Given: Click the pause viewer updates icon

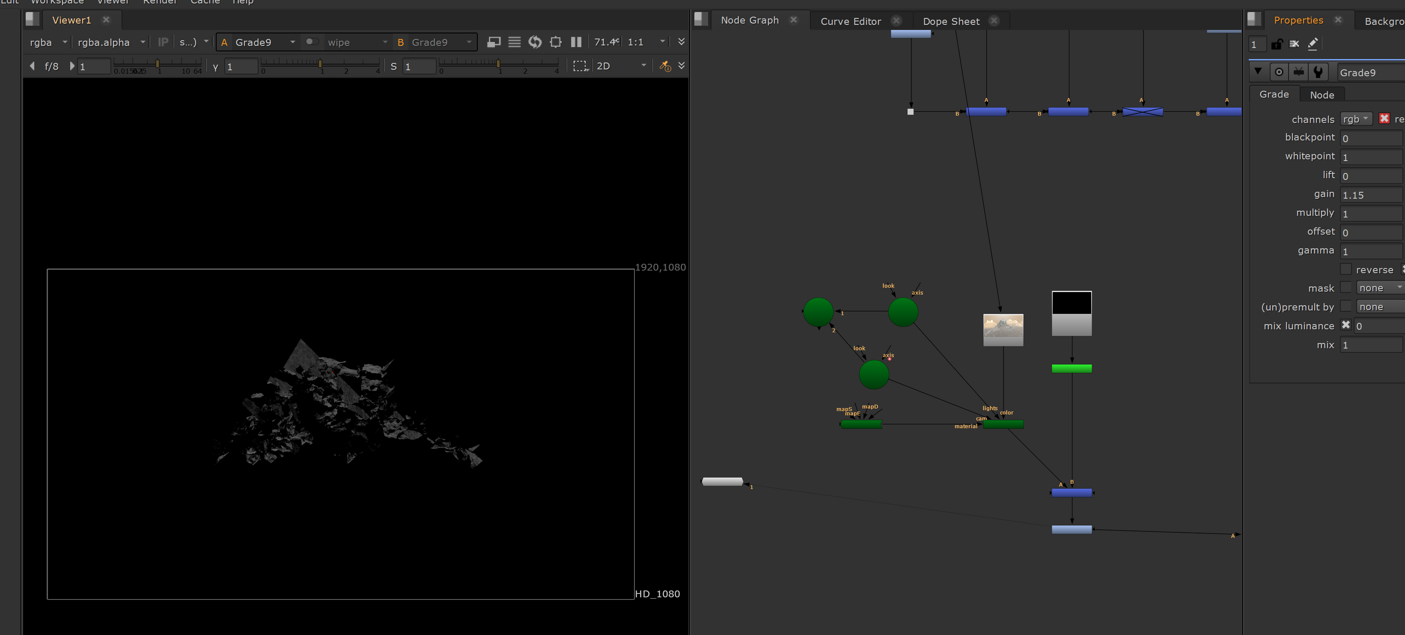Looking at the screenshot, I should tap(576, 42).
